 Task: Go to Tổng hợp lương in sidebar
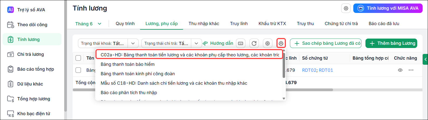coord(32,99)
